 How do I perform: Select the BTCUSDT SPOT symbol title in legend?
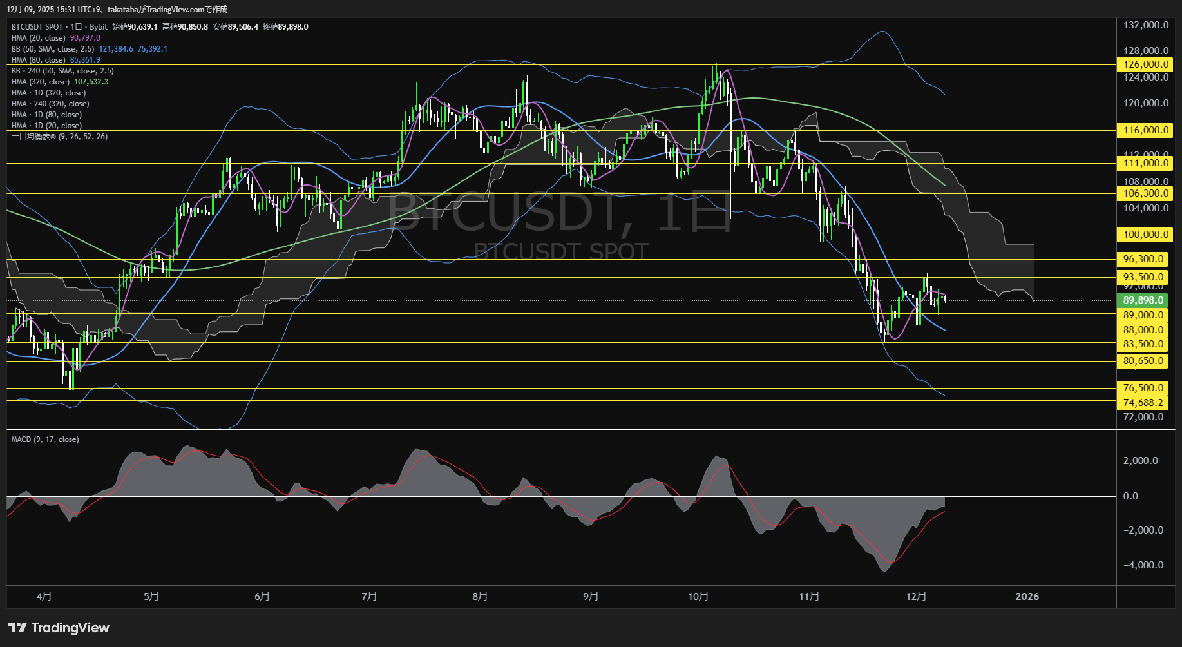[37, 27]
